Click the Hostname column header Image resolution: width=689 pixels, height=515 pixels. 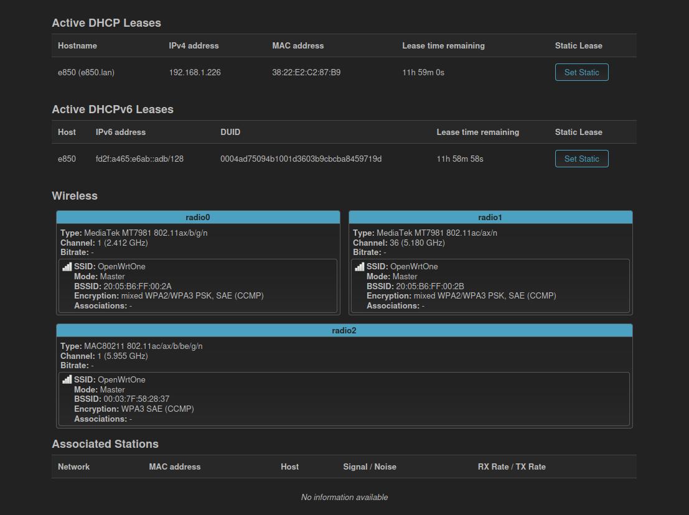click(77, 45)
